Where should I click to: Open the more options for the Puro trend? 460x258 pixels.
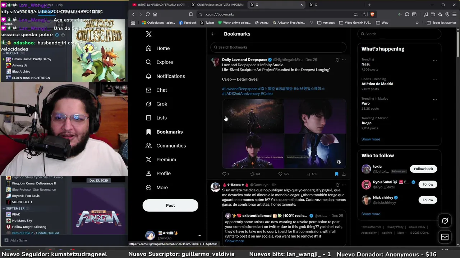[435, 99]
